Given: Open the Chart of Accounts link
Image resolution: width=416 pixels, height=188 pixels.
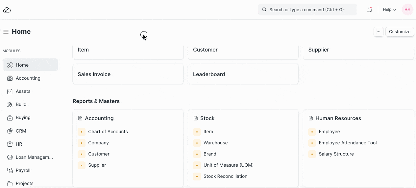Looking at the screenshot, I should (x=108, y=132).
